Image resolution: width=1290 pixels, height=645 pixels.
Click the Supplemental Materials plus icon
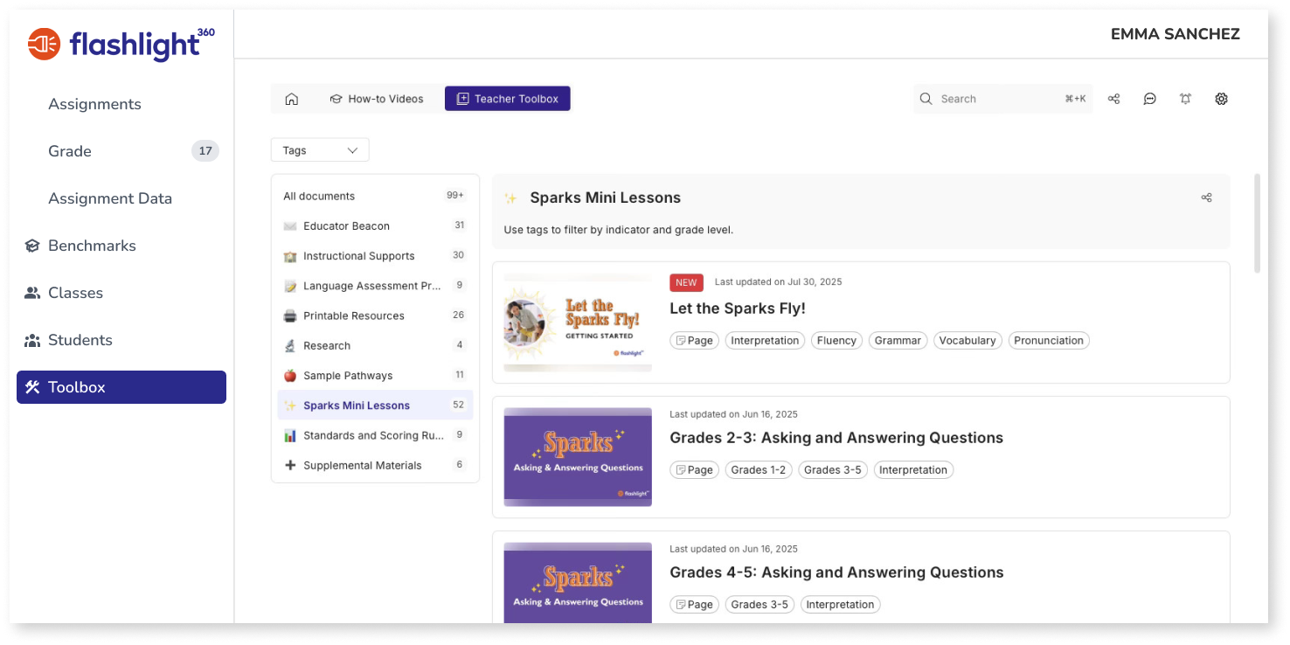click(290, 465)
